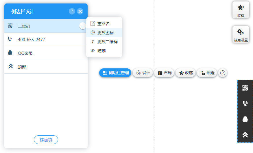Click the QQ icon in dark sidebar
253x153 pixels.
tap(245, 119)
